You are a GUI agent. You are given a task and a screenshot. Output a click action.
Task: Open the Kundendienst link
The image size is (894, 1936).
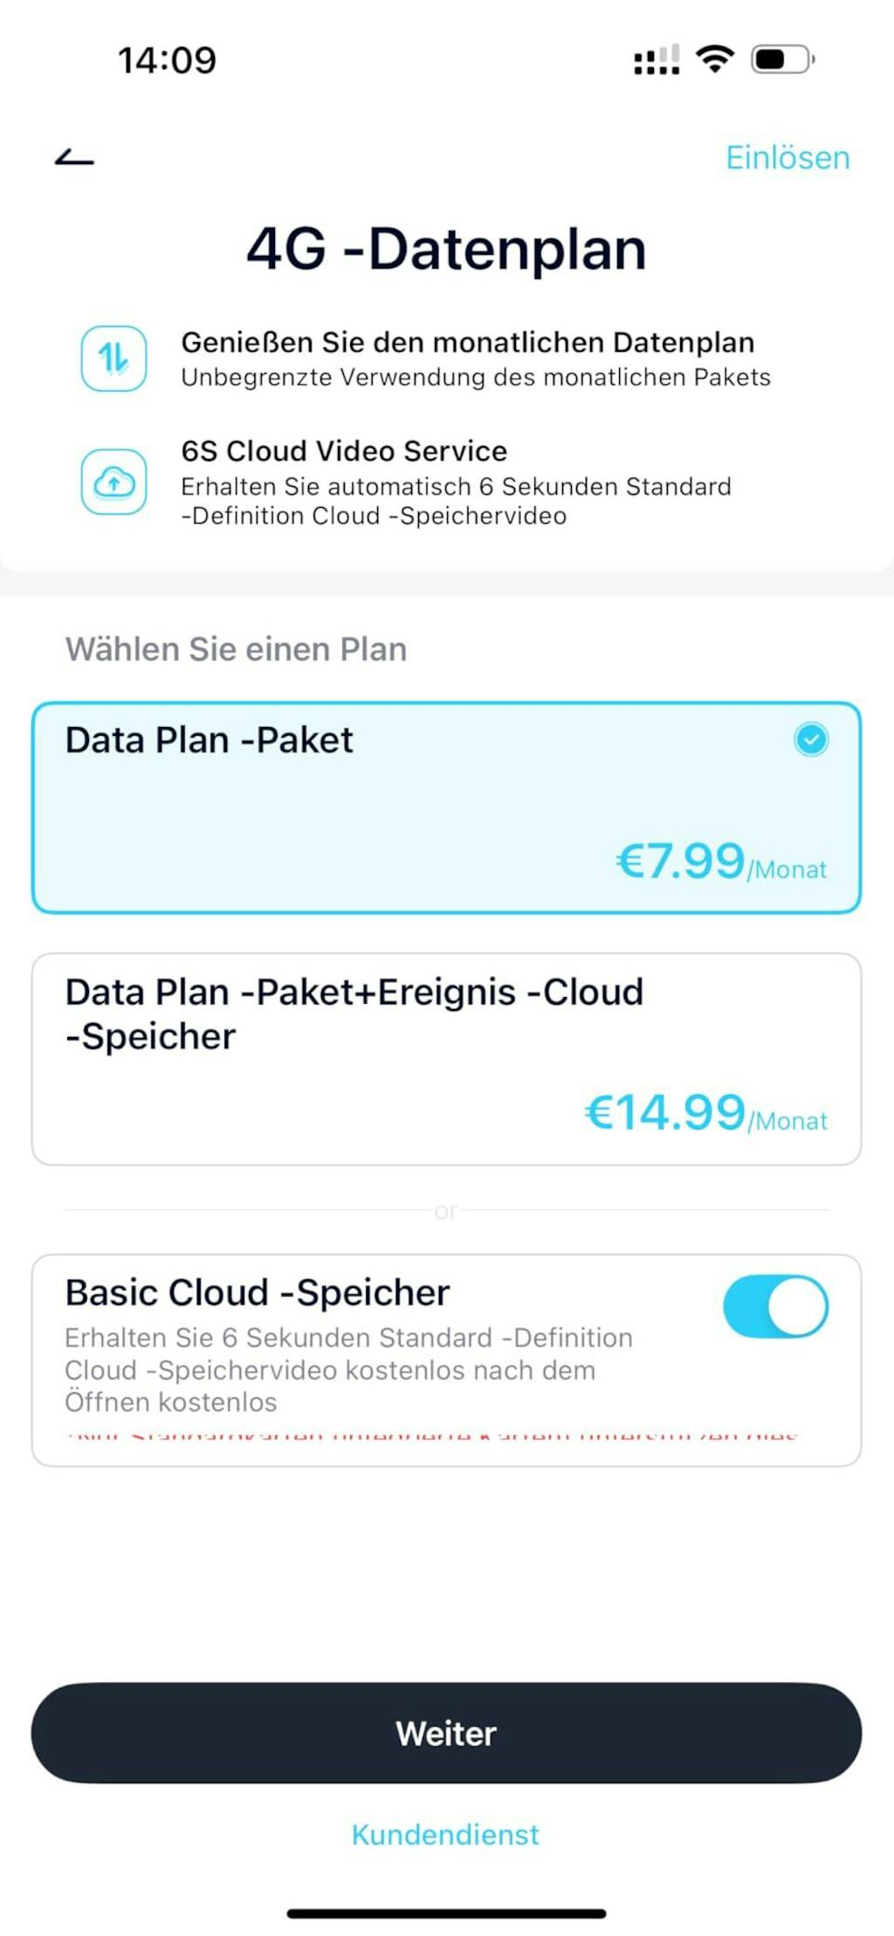point(445,1834)
